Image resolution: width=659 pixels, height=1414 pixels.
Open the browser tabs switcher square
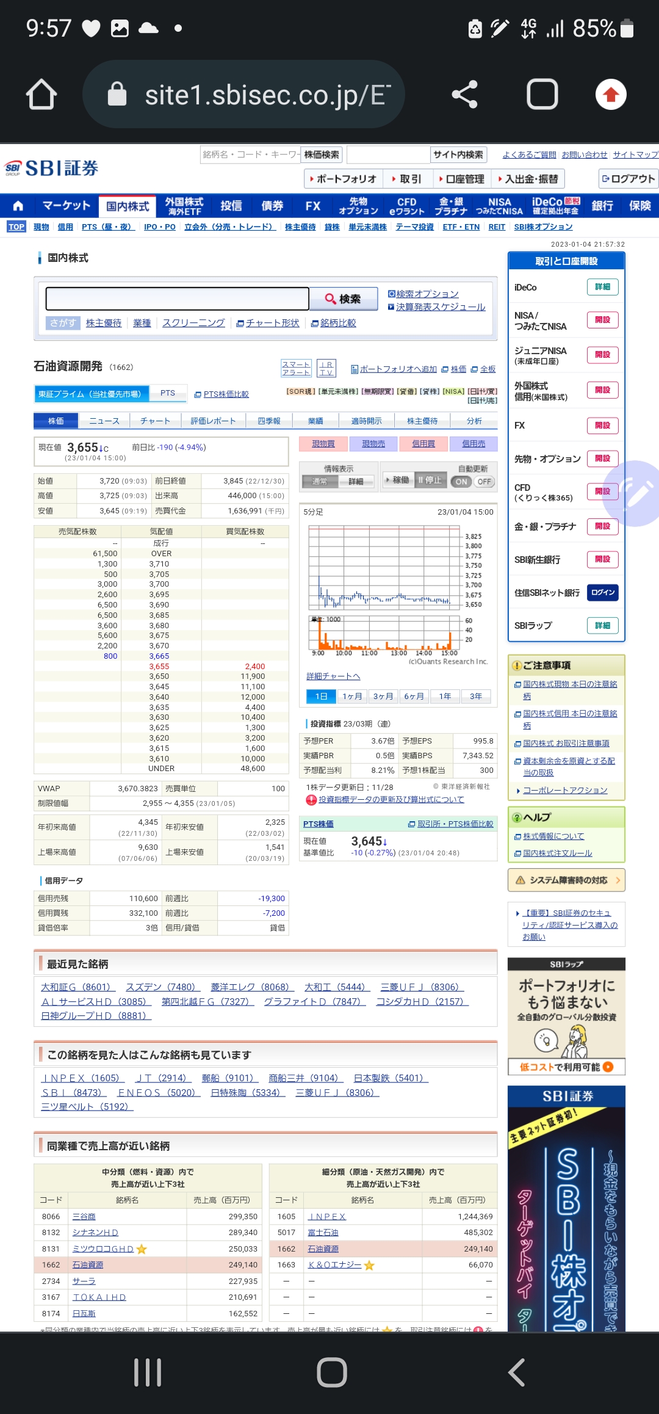point(542,95)
